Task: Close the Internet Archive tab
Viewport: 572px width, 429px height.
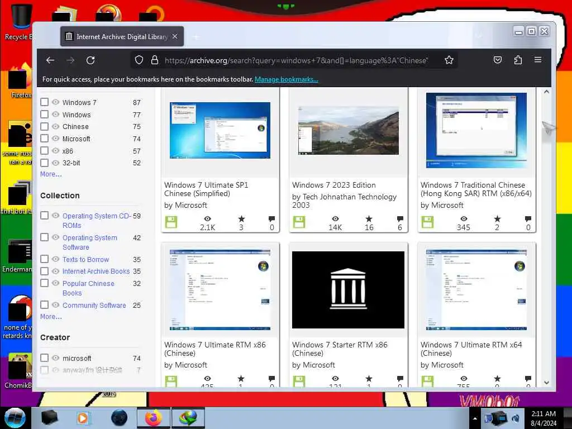Action: [x=175, y=36]
